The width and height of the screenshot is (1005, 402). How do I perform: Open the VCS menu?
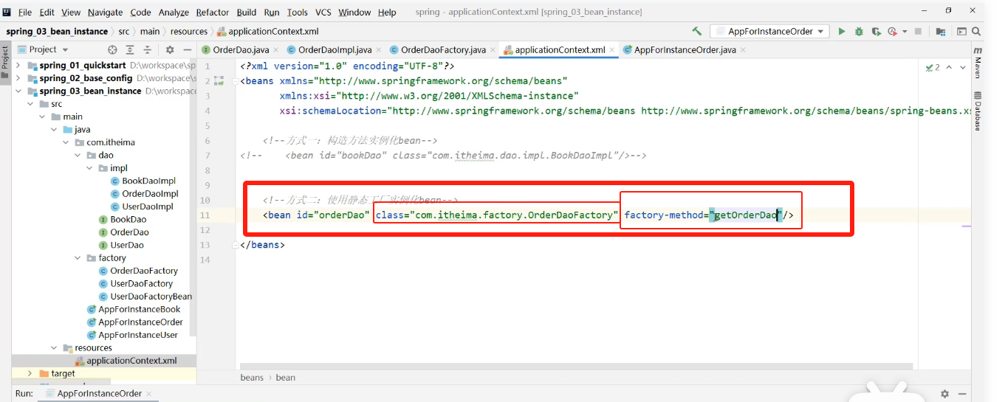(323, 13)
